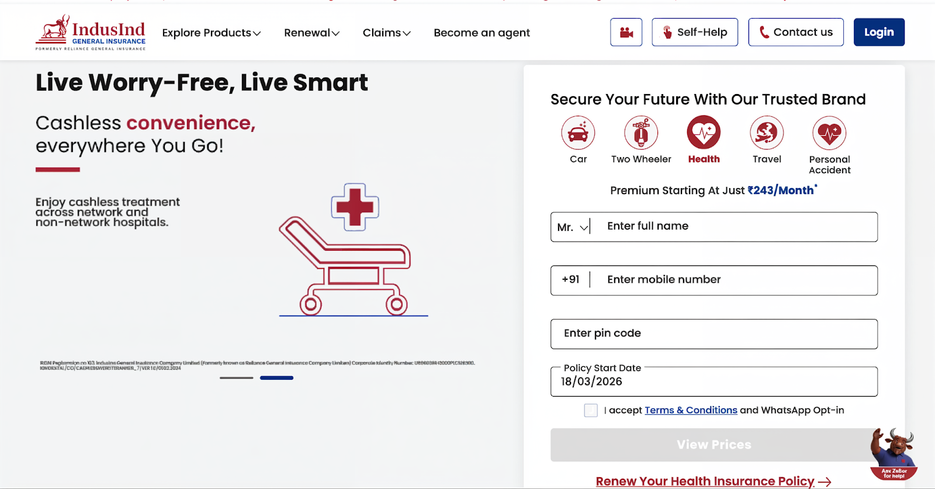
Task: Select the Car insurance icon
Action: point(578,133)
